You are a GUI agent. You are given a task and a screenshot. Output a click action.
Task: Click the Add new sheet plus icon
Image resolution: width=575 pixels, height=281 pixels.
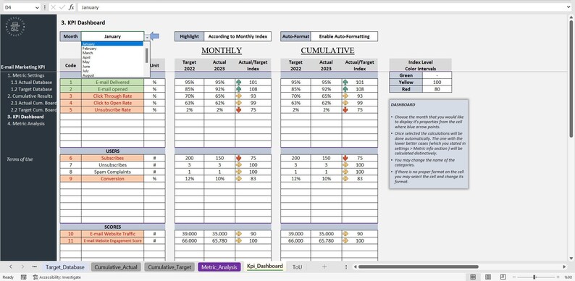324,267
